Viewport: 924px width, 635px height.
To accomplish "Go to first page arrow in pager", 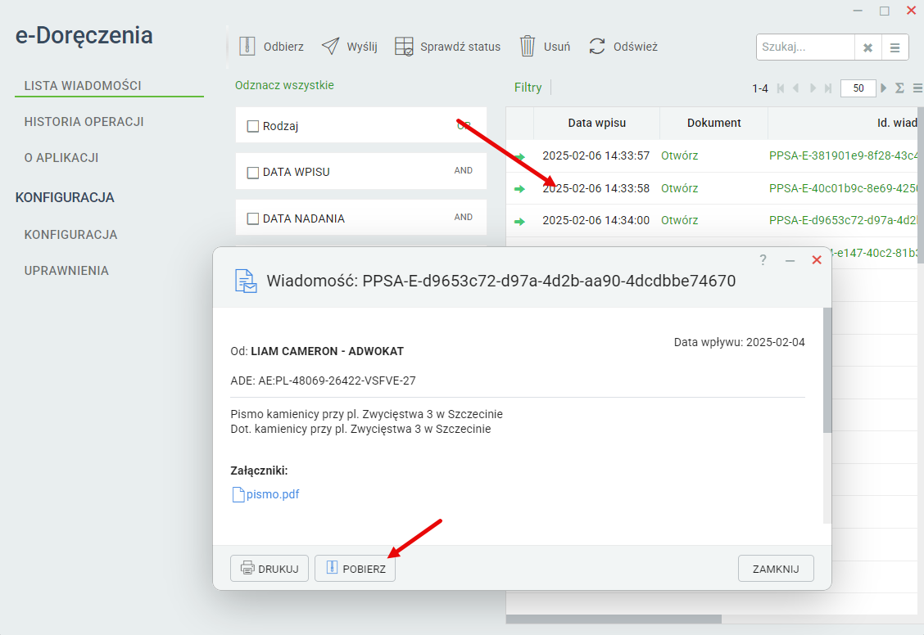I will tap(780, 88).
